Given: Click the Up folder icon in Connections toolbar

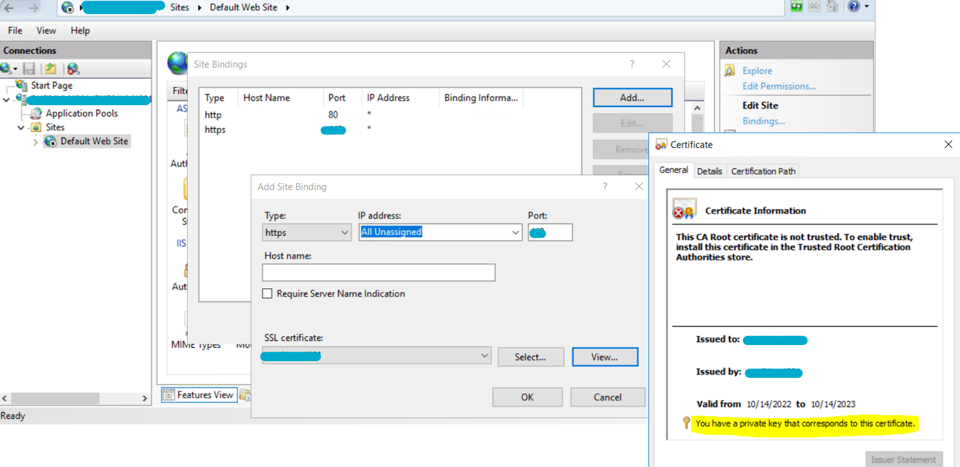Looking at the screenshot, I should [51, 68].
